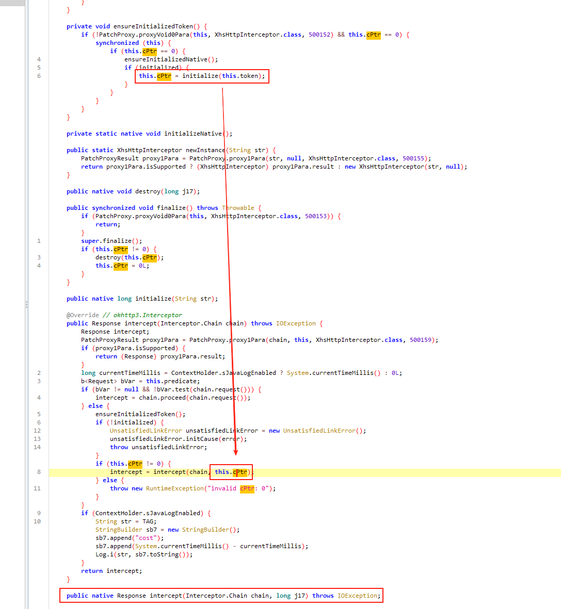This screenshot has width=561, height=609.
Task: Click System.currentTimeMillis() in the long declaration
Action: (x=333, y=373)
